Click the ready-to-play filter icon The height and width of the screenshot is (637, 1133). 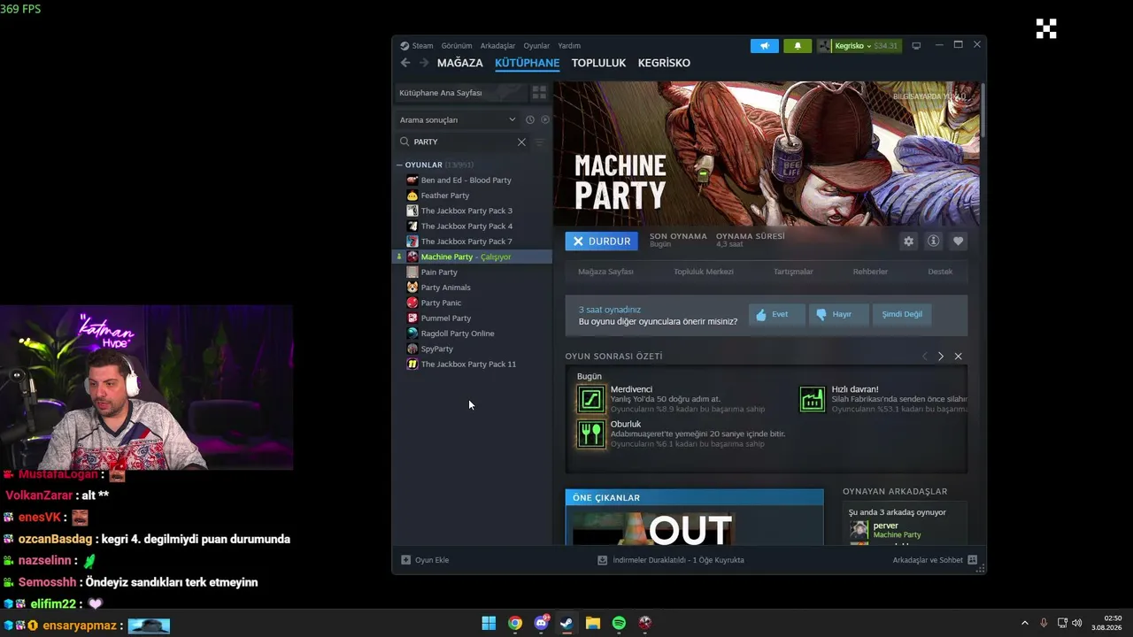pos(545,119)
